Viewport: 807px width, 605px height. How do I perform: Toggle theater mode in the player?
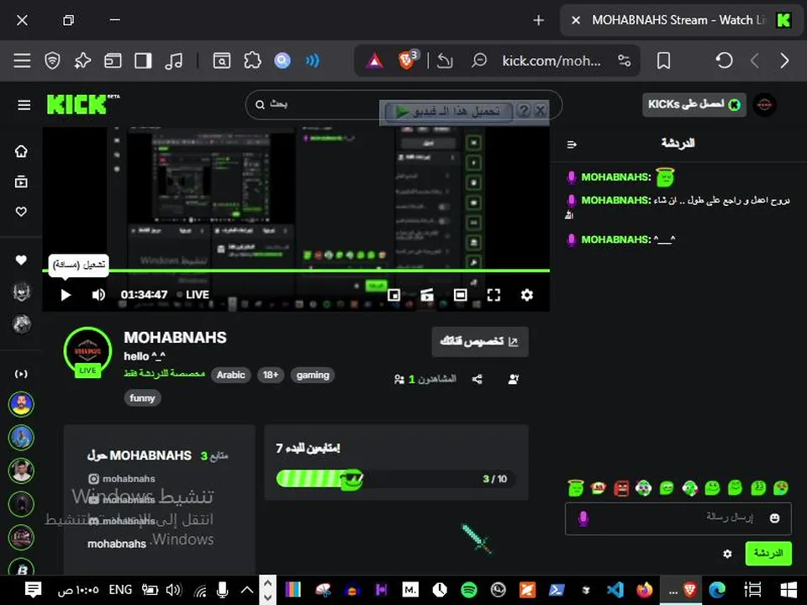[460, 295]
